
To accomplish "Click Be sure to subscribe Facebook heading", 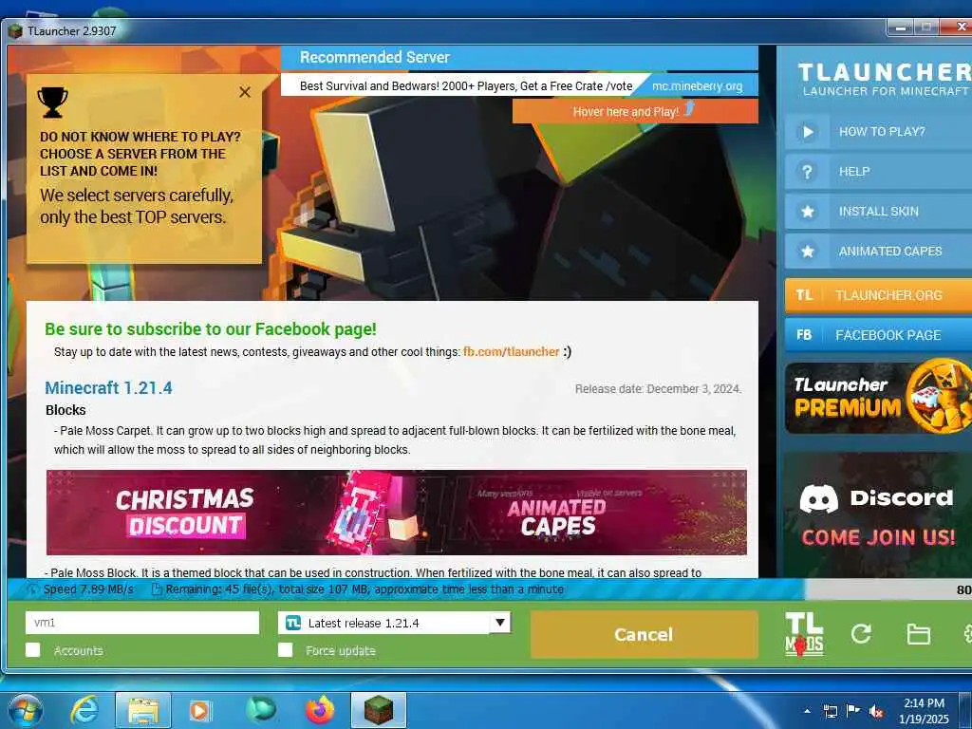I will click(211, 329).
